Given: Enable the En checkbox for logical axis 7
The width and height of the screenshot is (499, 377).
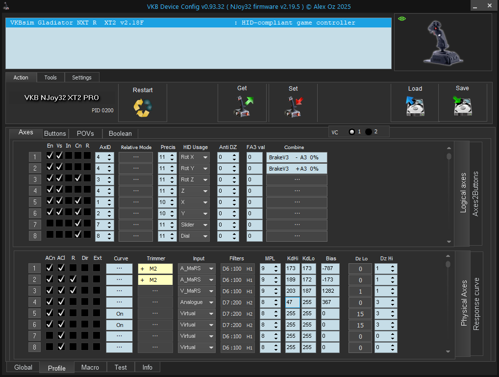Looking at the screenshot, I should coord(50,223).
